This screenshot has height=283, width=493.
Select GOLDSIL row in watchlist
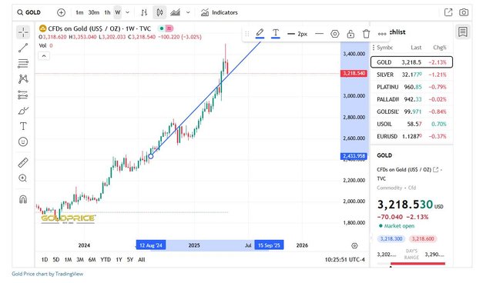point(411,112)
